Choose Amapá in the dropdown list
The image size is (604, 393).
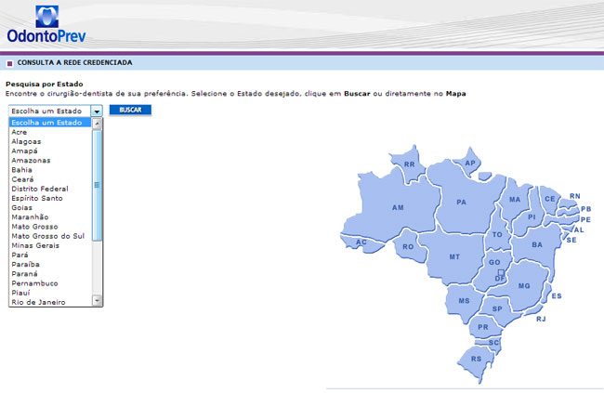coord(50,151)
